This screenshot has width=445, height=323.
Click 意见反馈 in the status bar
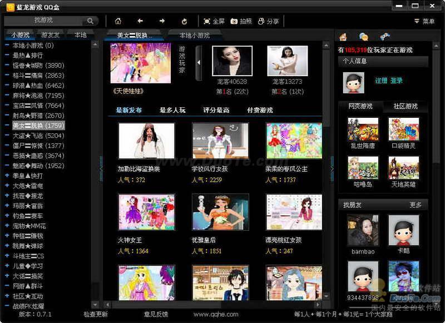(x=156, y=314)
